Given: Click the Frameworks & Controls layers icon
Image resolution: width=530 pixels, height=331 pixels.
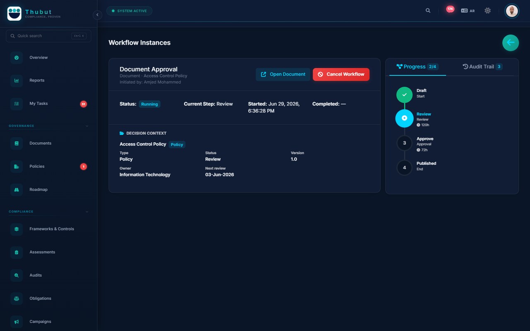Looking at the screenshot, I should pos(17,229).
